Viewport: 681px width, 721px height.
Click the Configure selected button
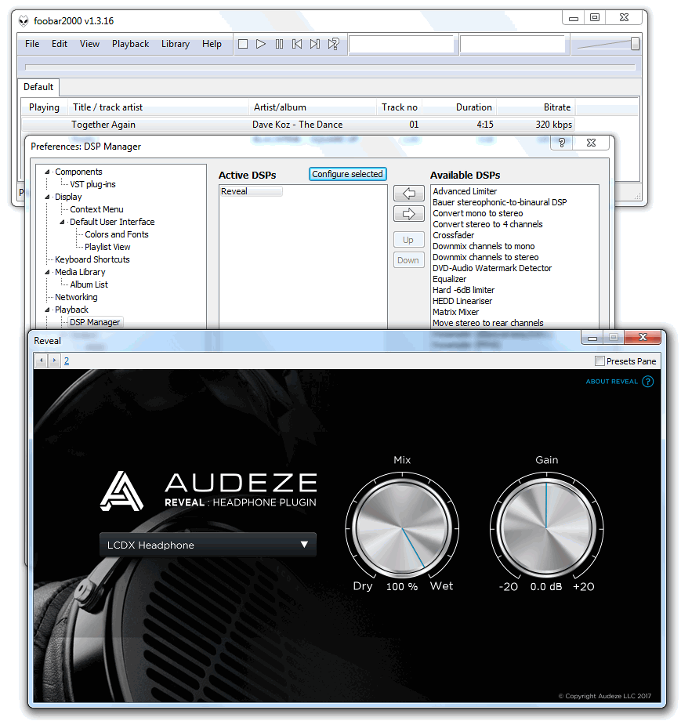pyautogui.click(x=348, y=174)
